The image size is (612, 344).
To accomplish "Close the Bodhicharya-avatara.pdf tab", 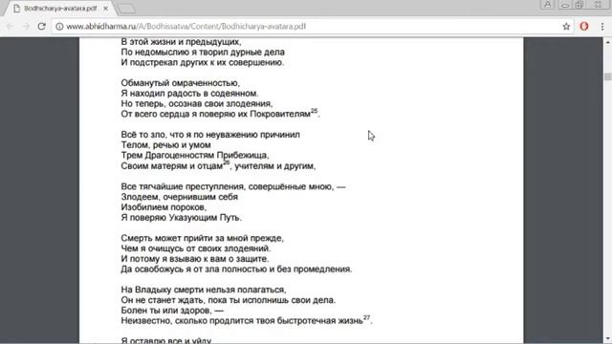I will [105, 9].
